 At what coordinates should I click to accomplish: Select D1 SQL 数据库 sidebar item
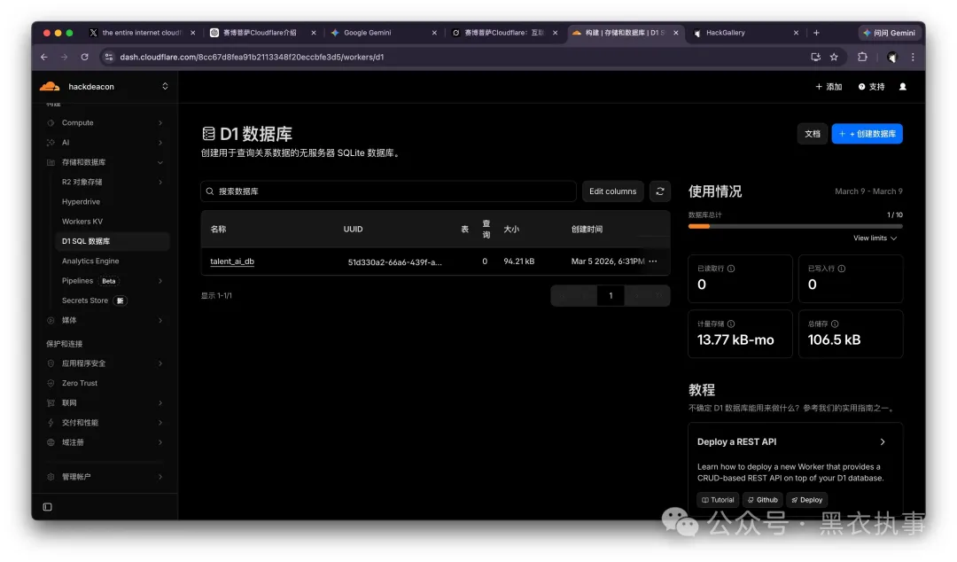[x=113, y=241]
